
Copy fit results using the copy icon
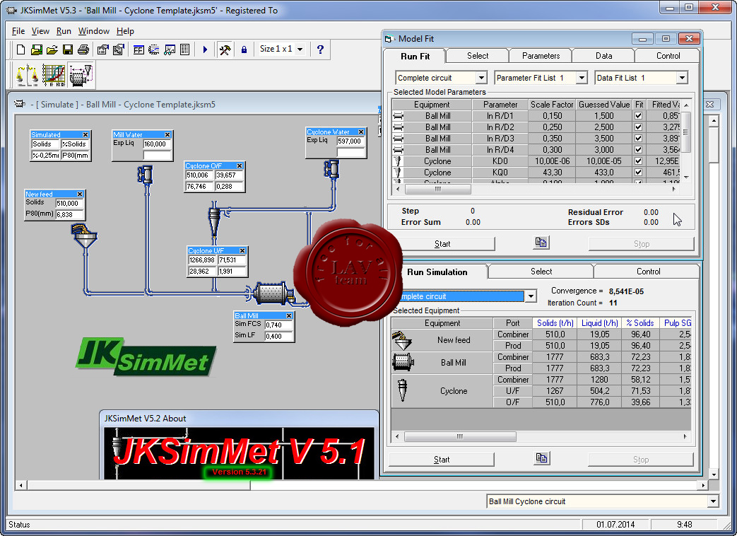coord(541,243)
